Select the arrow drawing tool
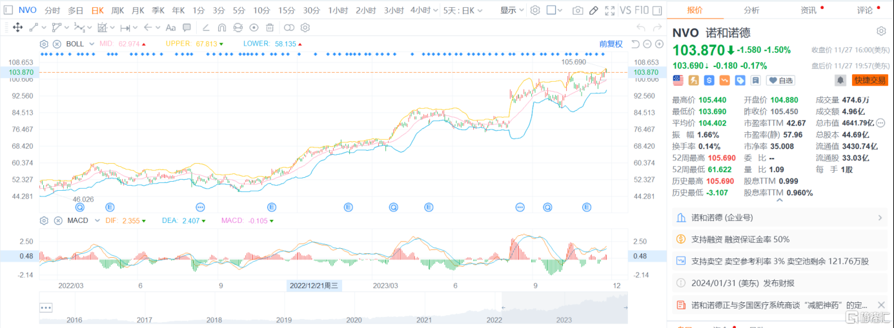 click(147, 27)
